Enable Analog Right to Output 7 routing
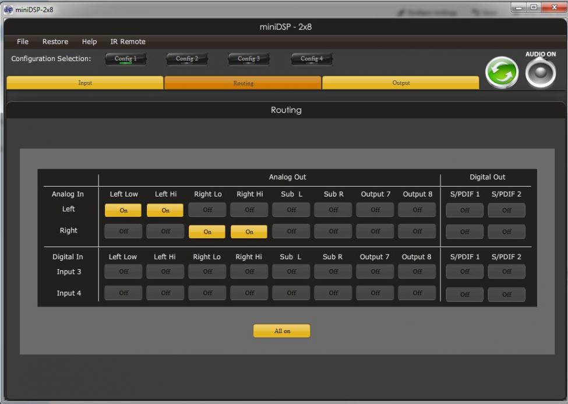 tap(375, 231)
